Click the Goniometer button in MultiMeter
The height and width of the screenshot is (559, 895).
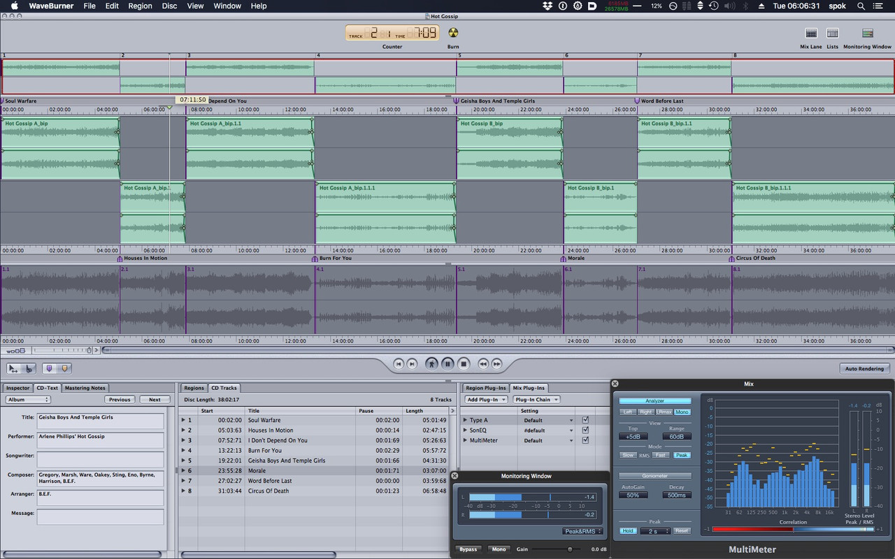(x=655, y=476)
